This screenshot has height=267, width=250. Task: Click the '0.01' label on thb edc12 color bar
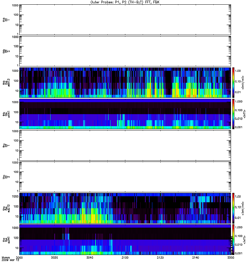click(x=238, y=92)
